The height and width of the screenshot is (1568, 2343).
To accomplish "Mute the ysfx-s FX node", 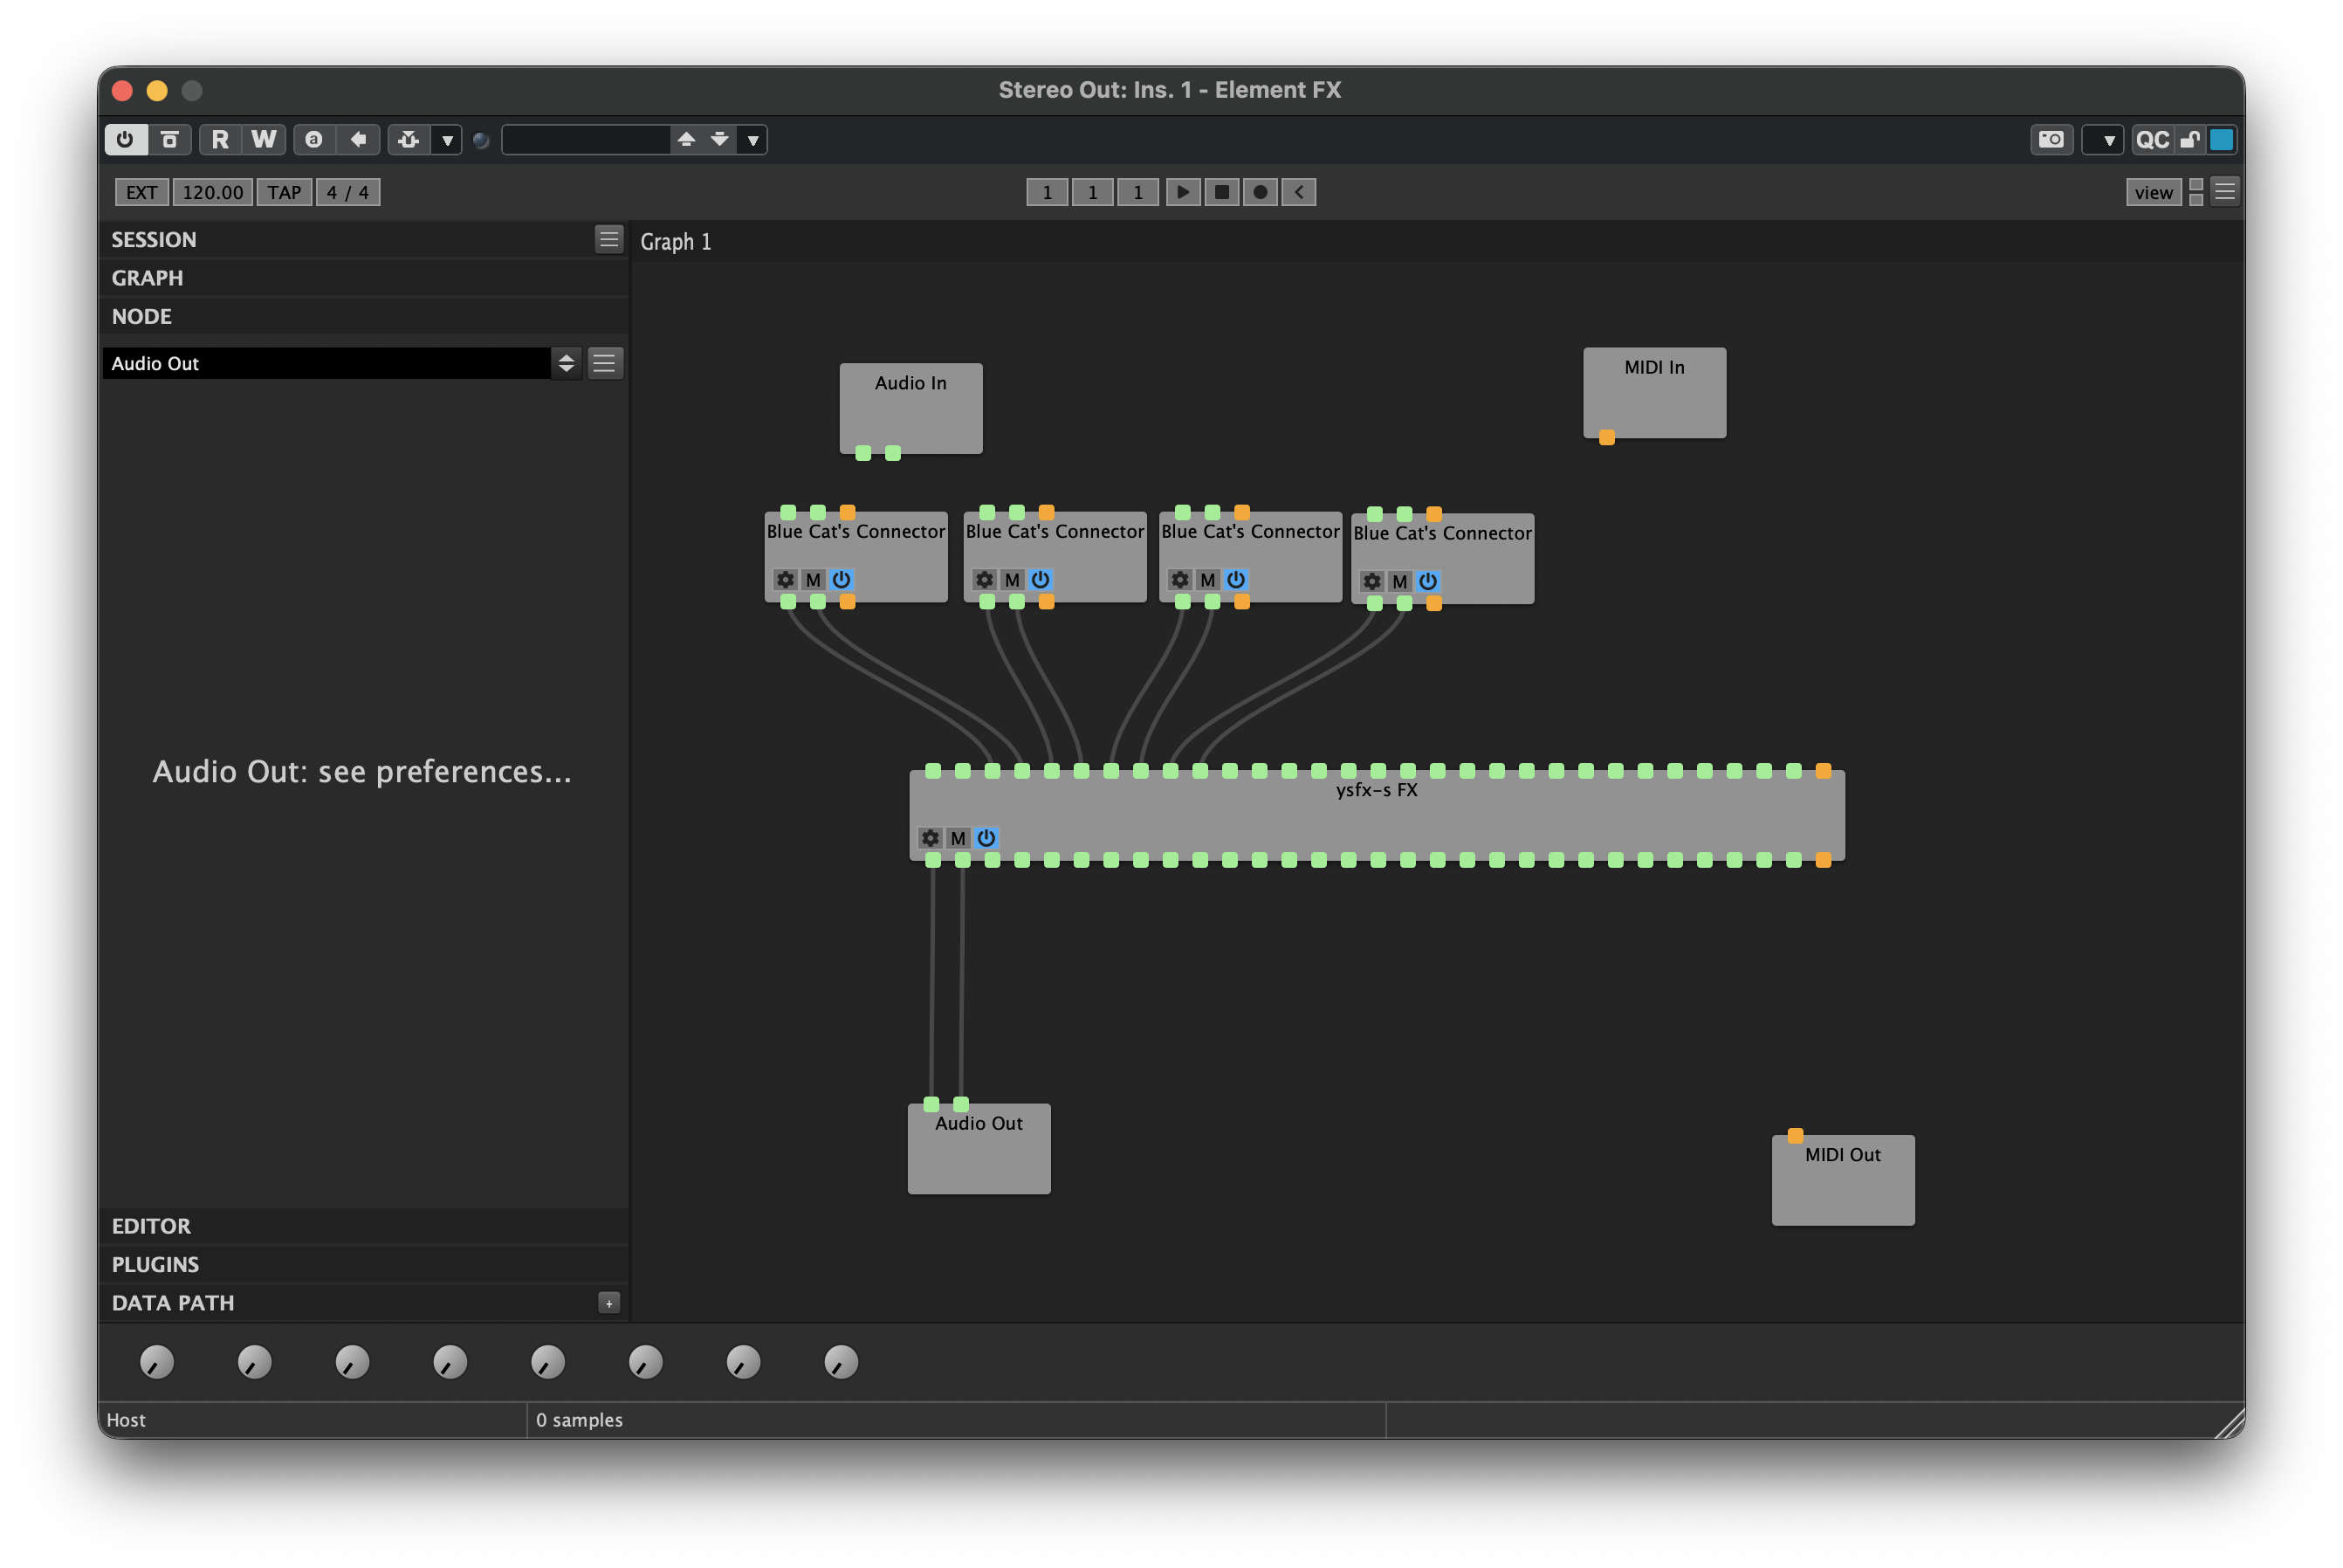I will click(958, 838).
